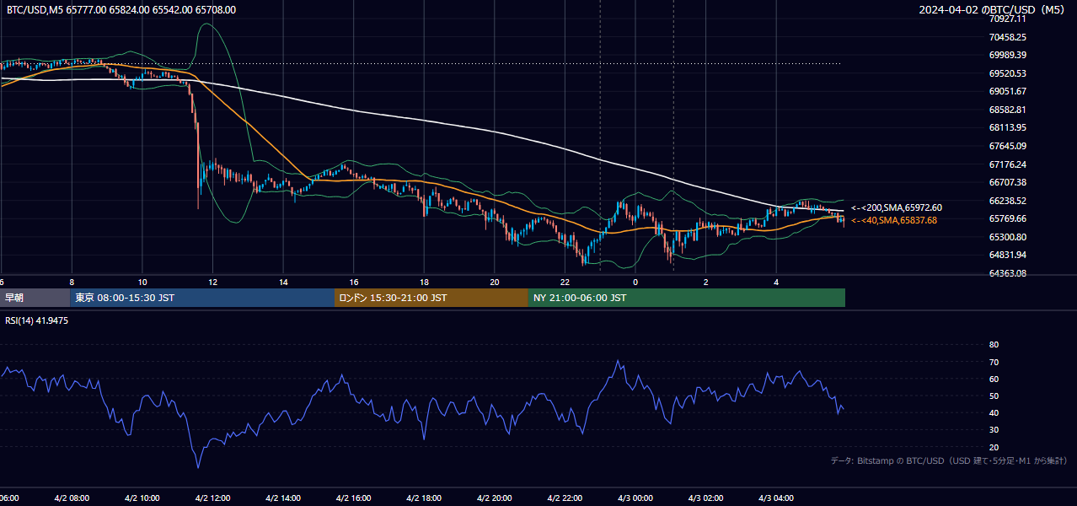The width and height of the screenshot is (1077, 506).
Task: Click the 4/2 18:00 date tick
Action: tap(424, 498)
